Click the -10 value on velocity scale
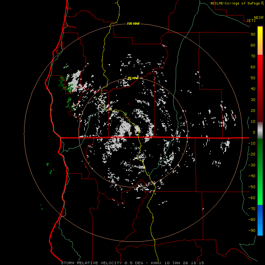Viewport: 265px width, 265px height. pos(252,143)
